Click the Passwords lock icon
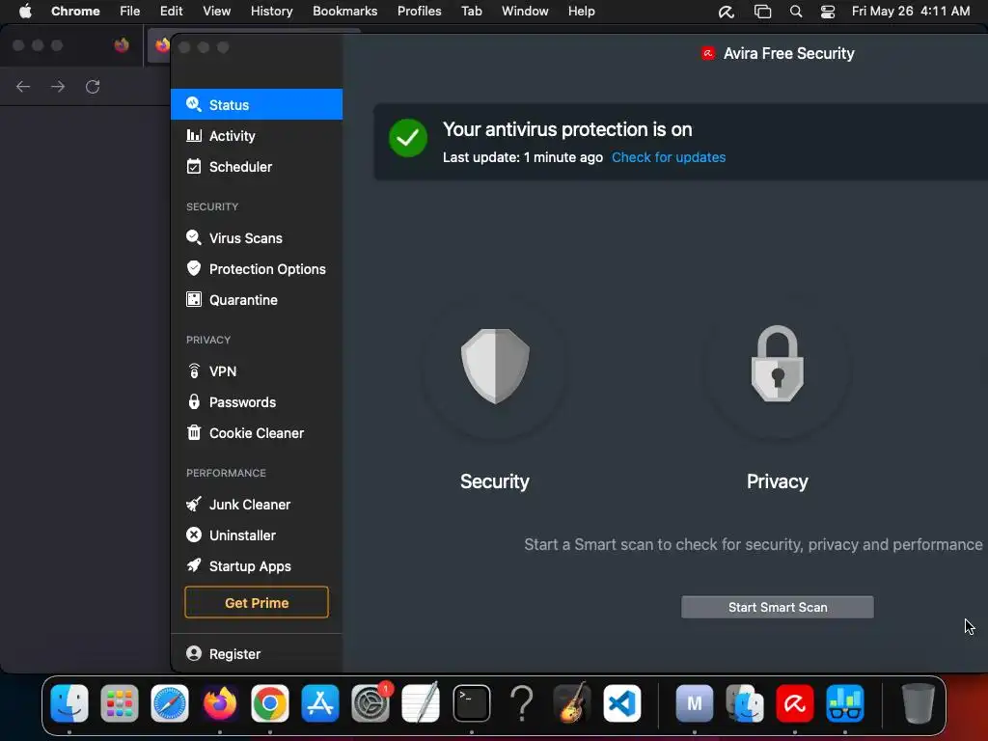Image resolution: width=988 pixels, height=741 pixels. coord(194,401)
